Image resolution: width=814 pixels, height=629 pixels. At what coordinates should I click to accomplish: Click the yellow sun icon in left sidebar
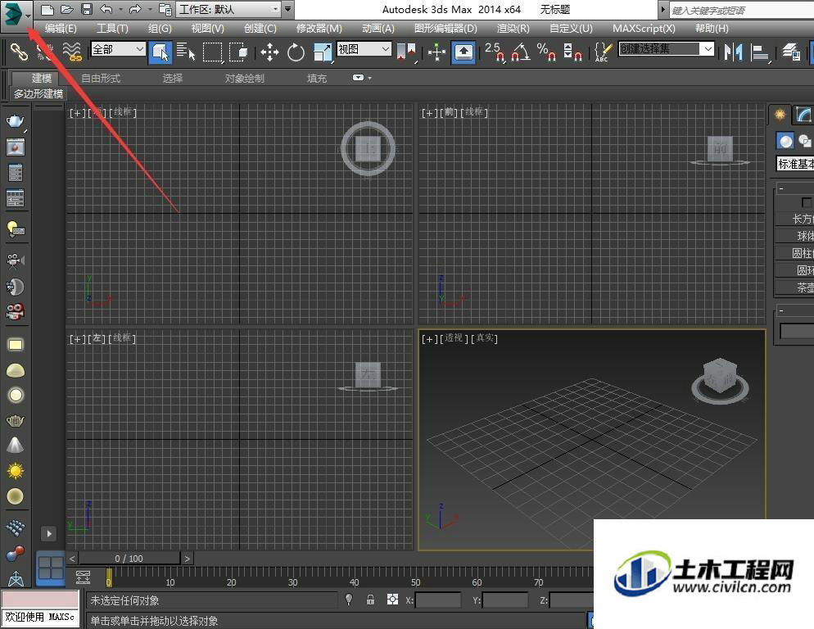pyautogui.click(x=16, y=471)
